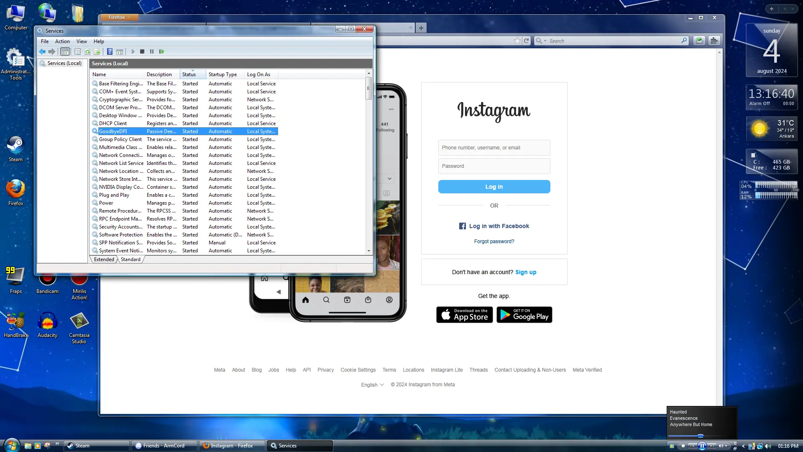
Task: Go back using the Services toolbar arrow
Action: pyautogui.click(x=42, y=51)
